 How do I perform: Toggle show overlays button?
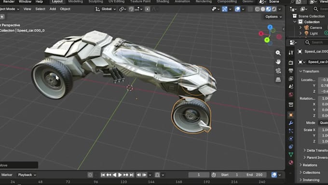(237, 9)
